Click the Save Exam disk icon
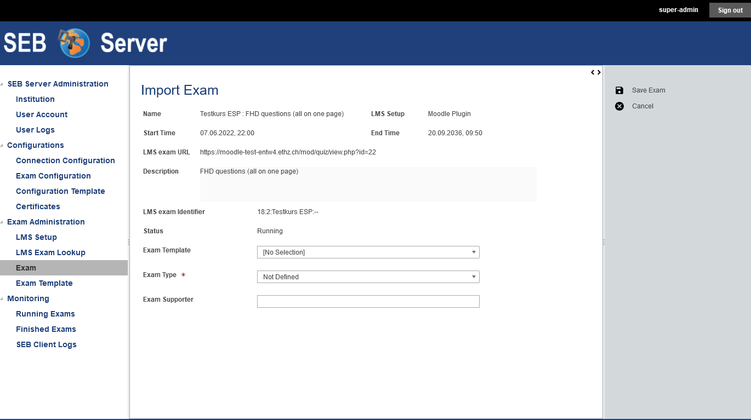751x420 pixels. click(619, 90)
